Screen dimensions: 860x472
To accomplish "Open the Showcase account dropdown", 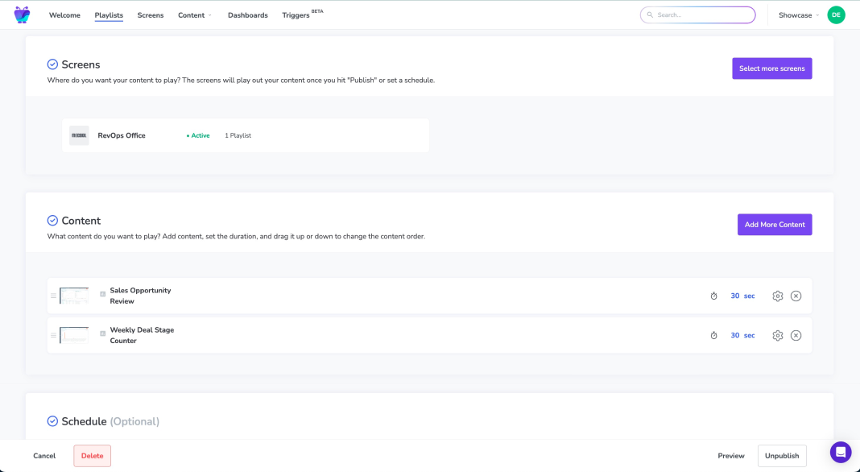I will click(798, 15).
